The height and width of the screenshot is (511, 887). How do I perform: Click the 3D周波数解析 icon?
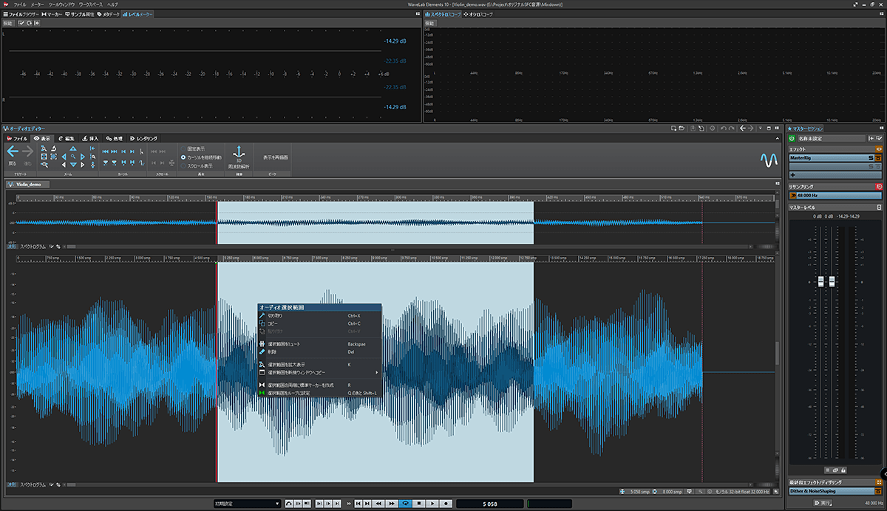coord(238,151)
